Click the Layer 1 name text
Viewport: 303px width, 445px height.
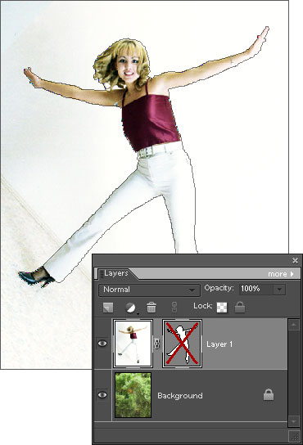(x=219, y=344)
